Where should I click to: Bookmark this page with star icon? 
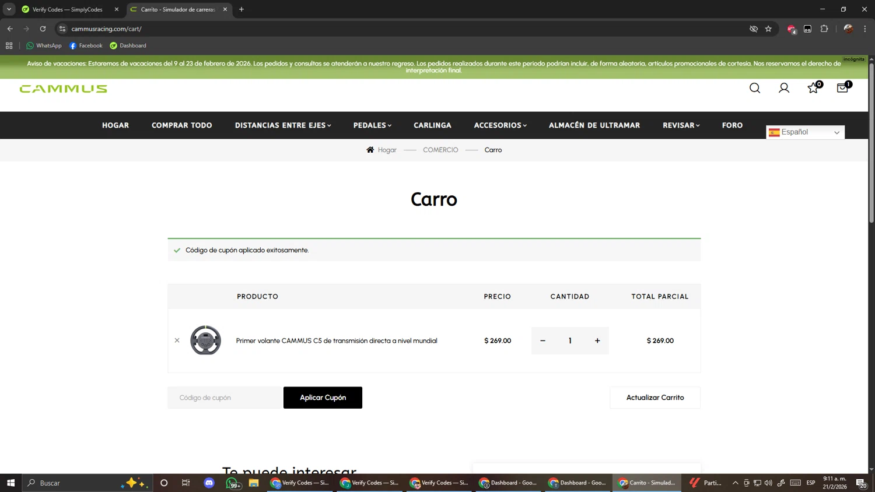[x=768, y=29]
